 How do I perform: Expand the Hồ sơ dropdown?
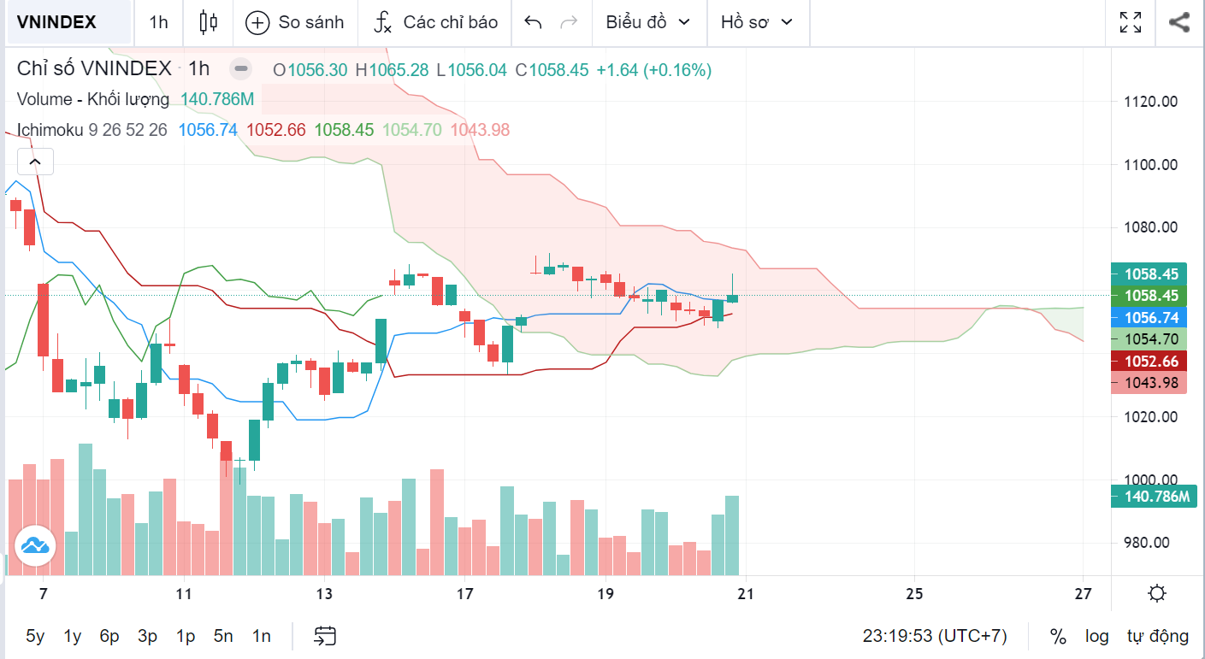click(757, 22)
